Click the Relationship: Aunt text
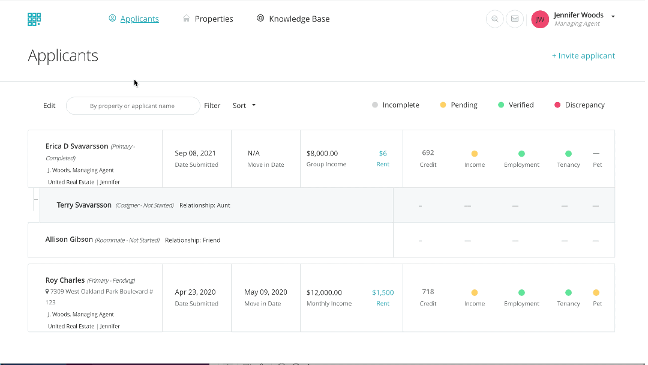 click(205, 205)
